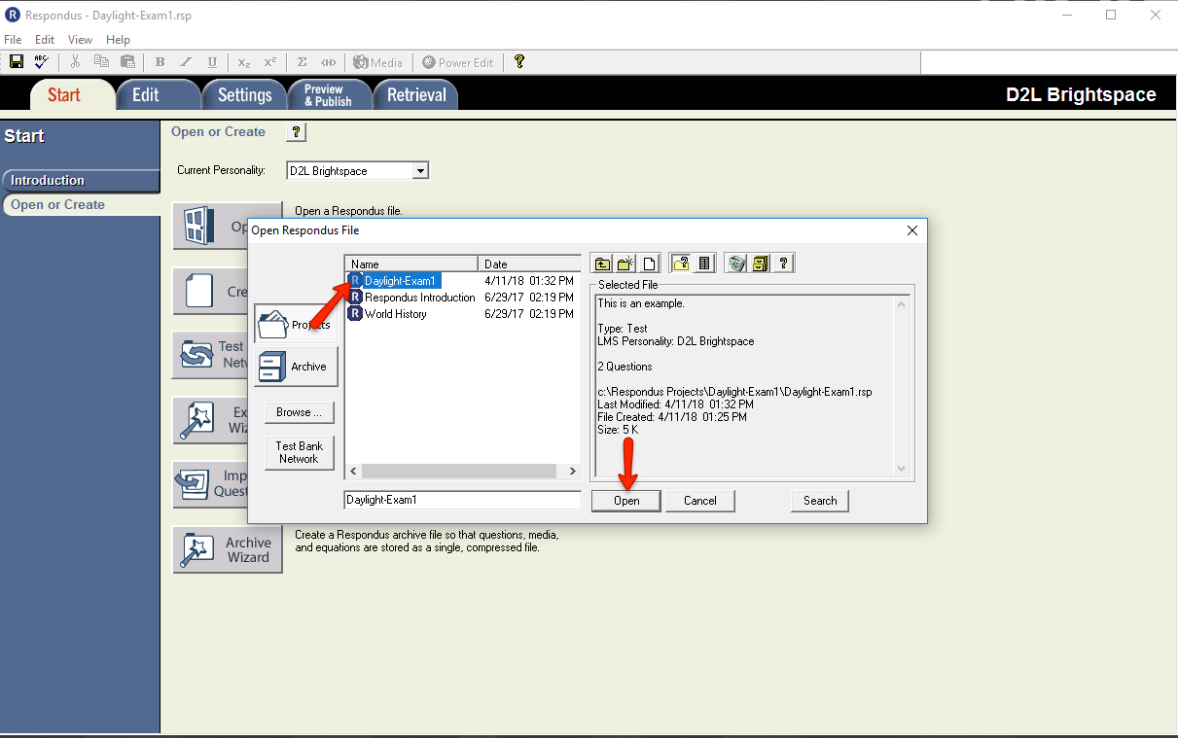Image resolution: width=1178 pixels, height=738 pixels.
Task: Switch to the Preview & Publish tab
Action: pos(329,94)
